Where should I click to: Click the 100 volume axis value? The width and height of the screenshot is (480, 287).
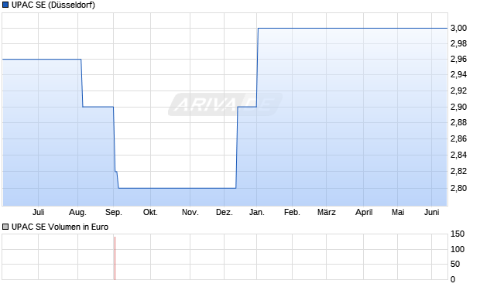458,249
